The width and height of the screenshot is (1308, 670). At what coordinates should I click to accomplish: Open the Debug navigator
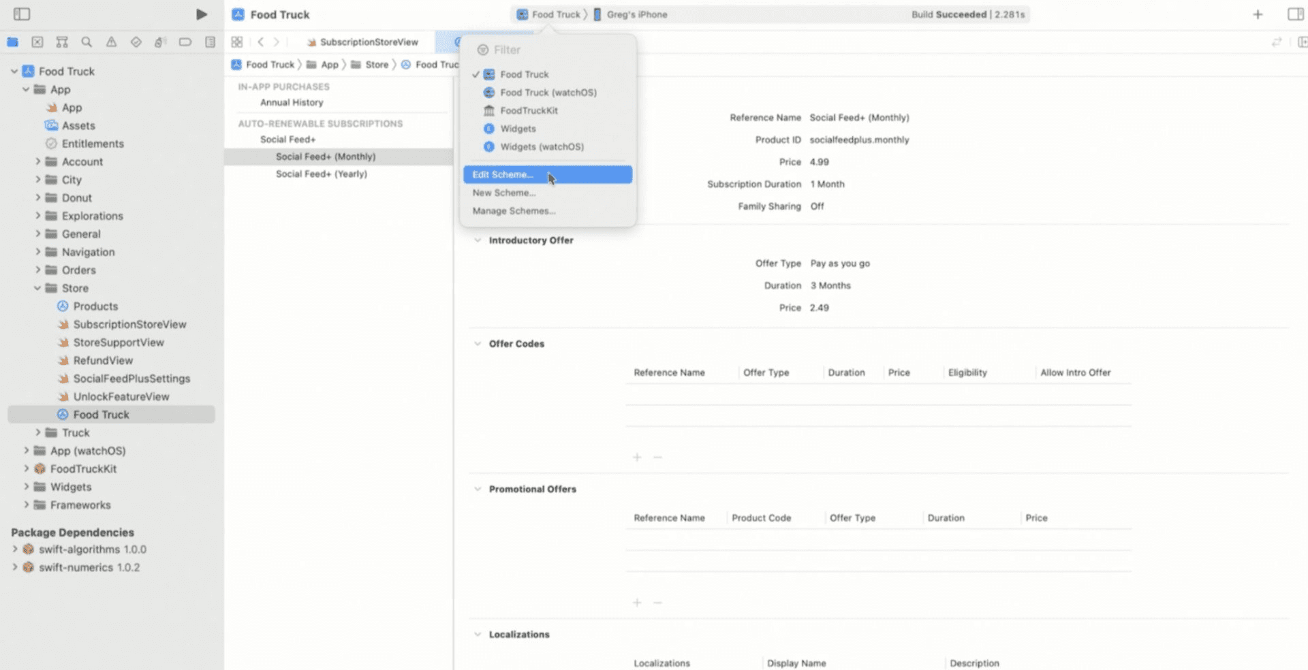[x=160, y=42]
